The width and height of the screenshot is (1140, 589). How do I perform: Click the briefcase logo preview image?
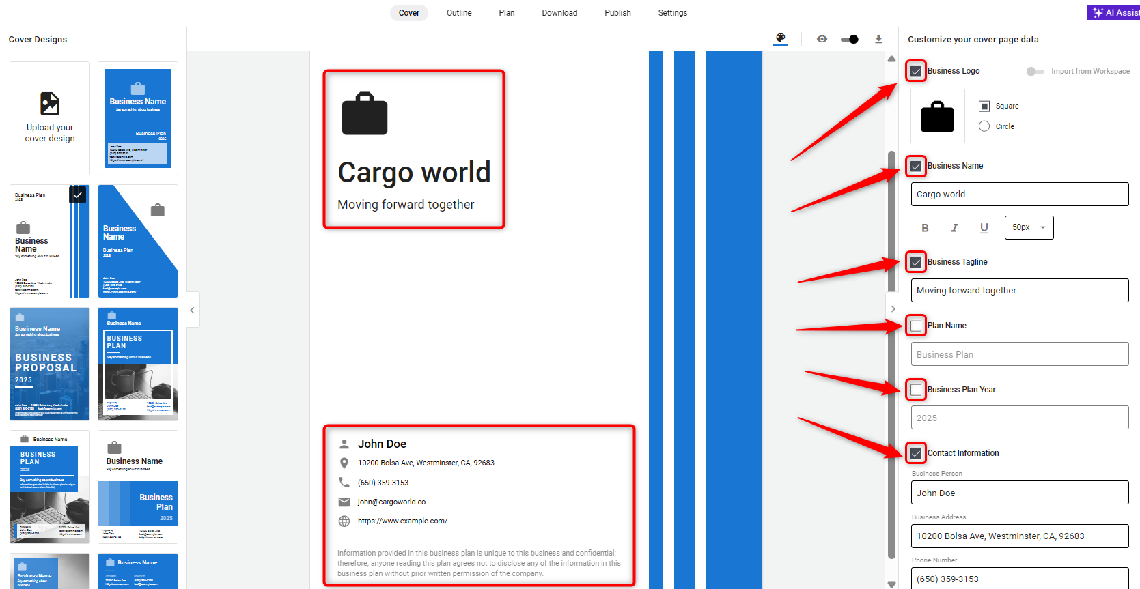[x=938, y=116]
